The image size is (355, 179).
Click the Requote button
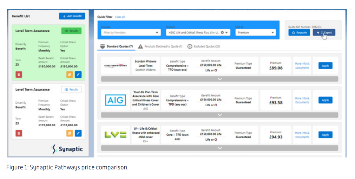(x=299, y=32)
